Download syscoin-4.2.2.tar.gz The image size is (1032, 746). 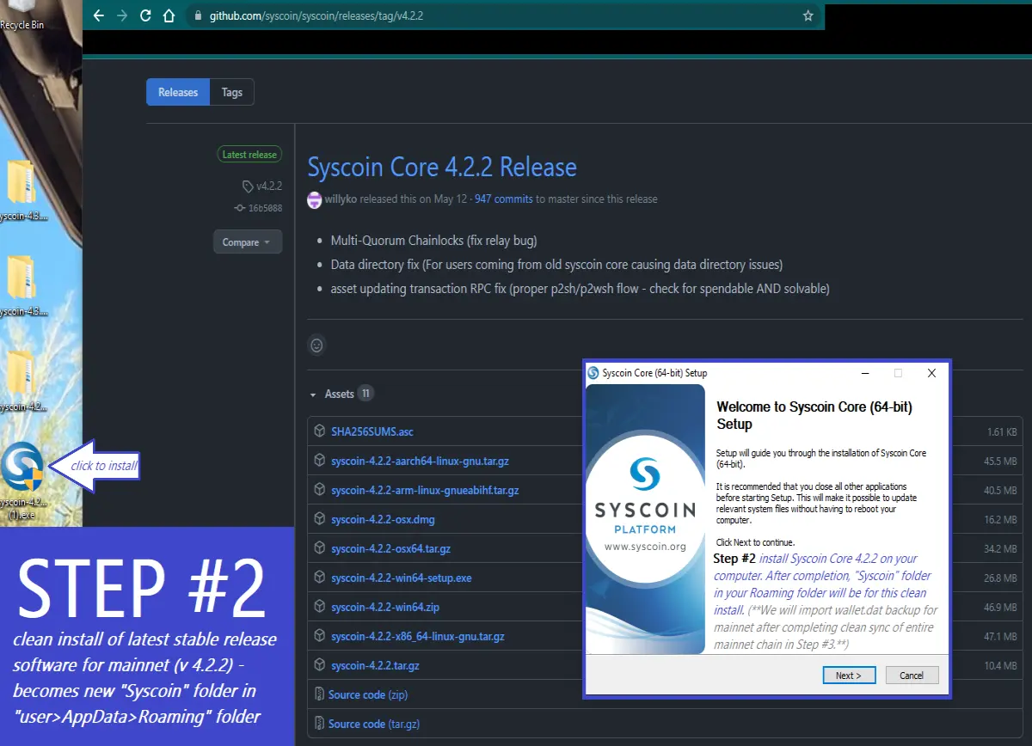pos(375,665)
